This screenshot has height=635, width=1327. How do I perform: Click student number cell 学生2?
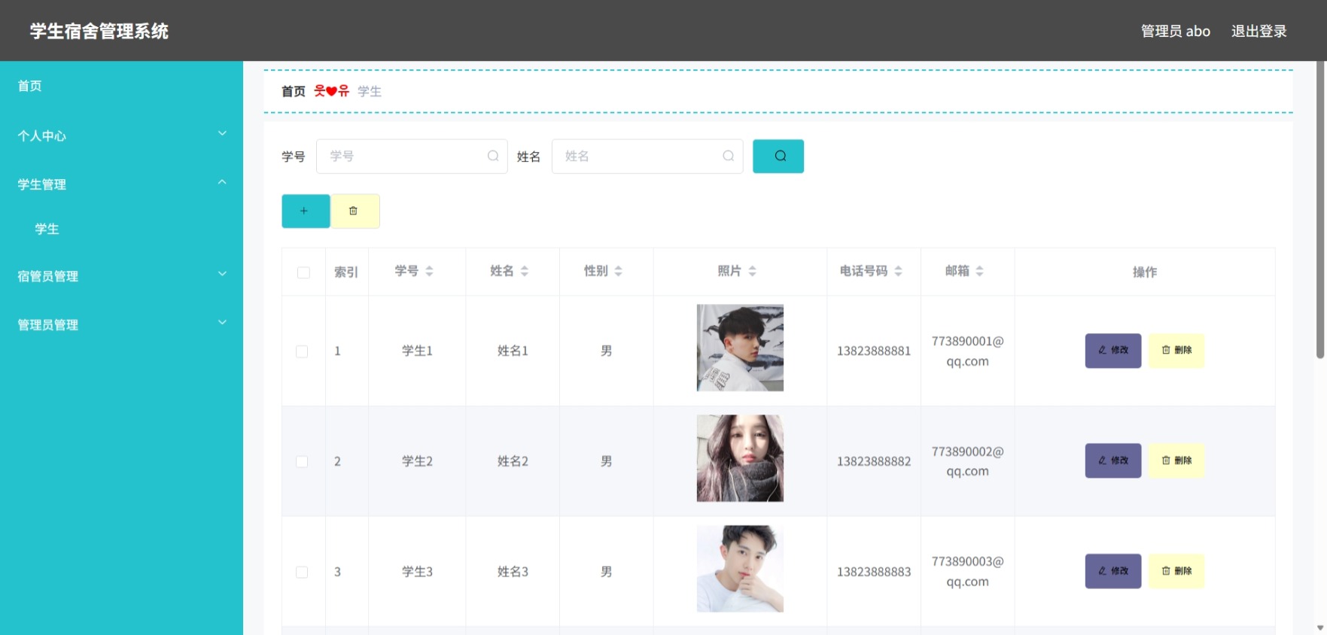tap(417, 461)
